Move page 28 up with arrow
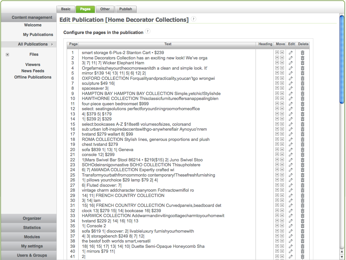346x260 pixels. [x=277, y=190]
